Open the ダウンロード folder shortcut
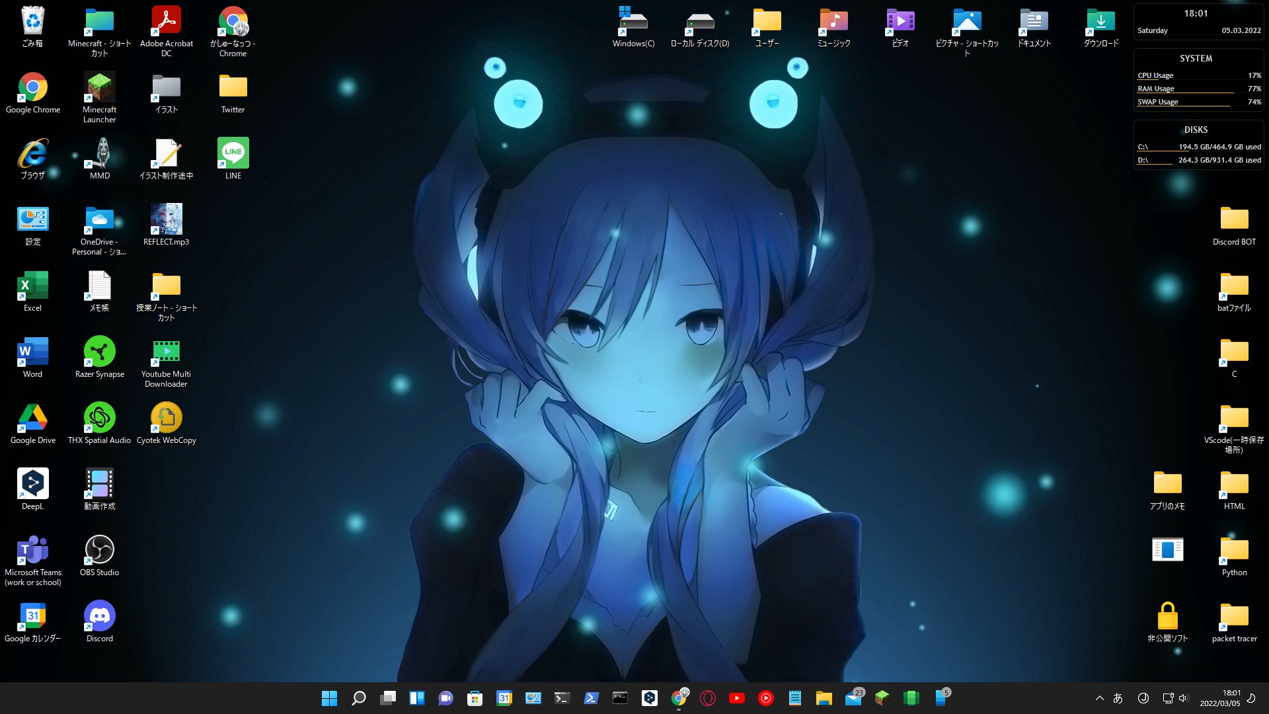Viewport: 1269px width, 714px height. [x=1100, y=28]
